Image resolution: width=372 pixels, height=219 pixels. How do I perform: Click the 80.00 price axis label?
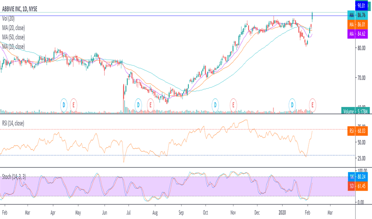coord(362,48)
